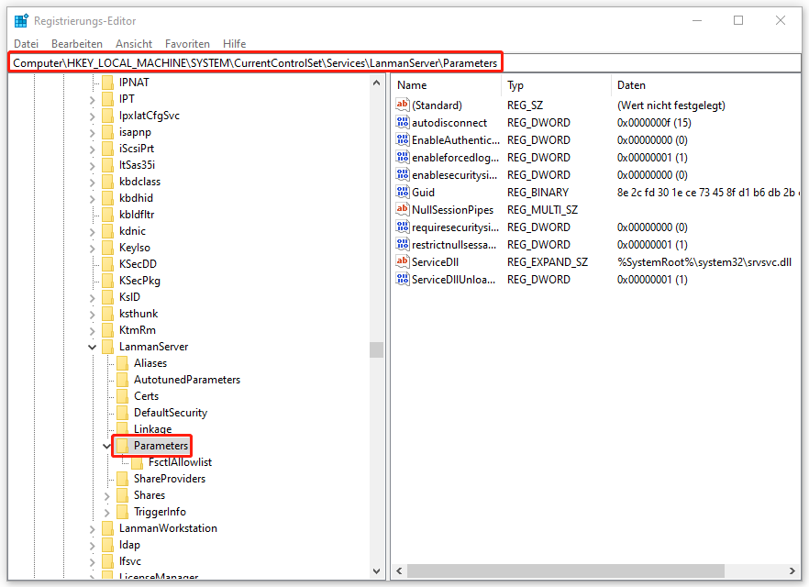The width and height of the screenshot is (809, 587).
Task: Select the AutotunedParameters subkey
Action: (x=187, y=380)
